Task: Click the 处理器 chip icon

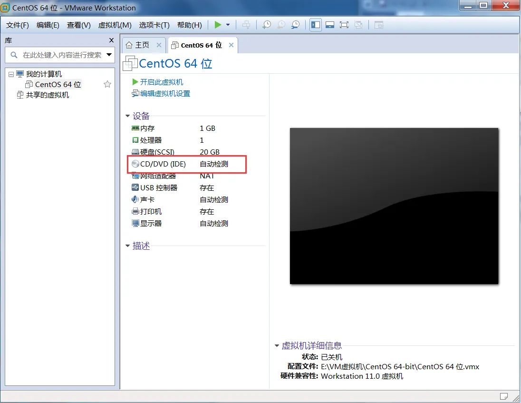Action: [x=135, y=140]
